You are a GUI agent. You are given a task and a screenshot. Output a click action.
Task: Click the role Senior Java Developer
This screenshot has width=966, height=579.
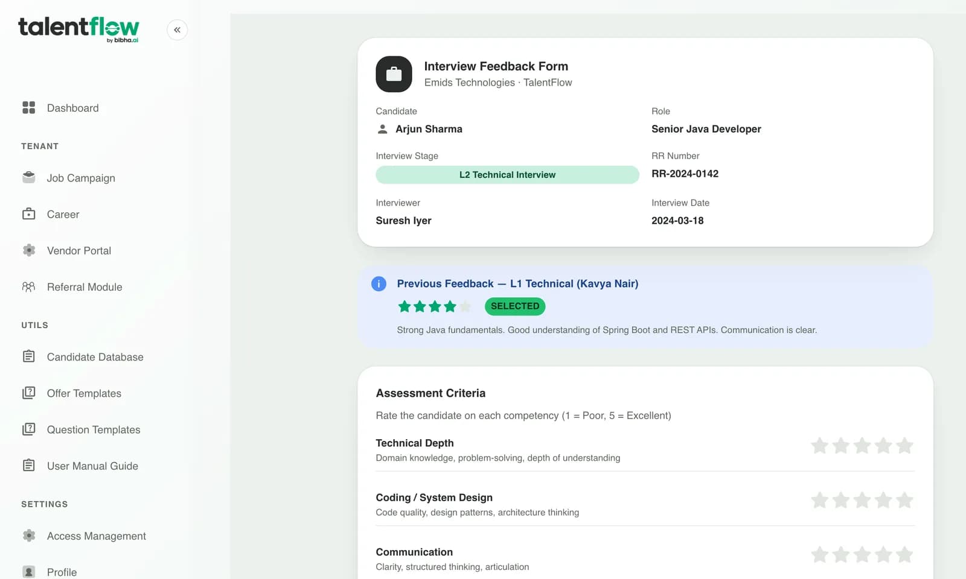click(x=706, y=129)
